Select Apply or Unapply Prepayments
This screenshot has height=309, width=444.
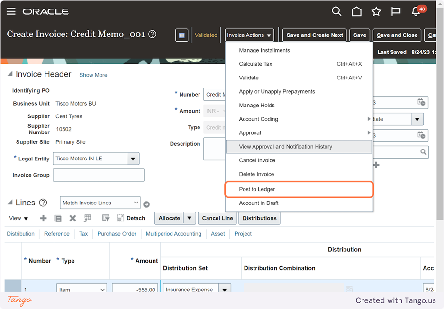click(299, 92)
